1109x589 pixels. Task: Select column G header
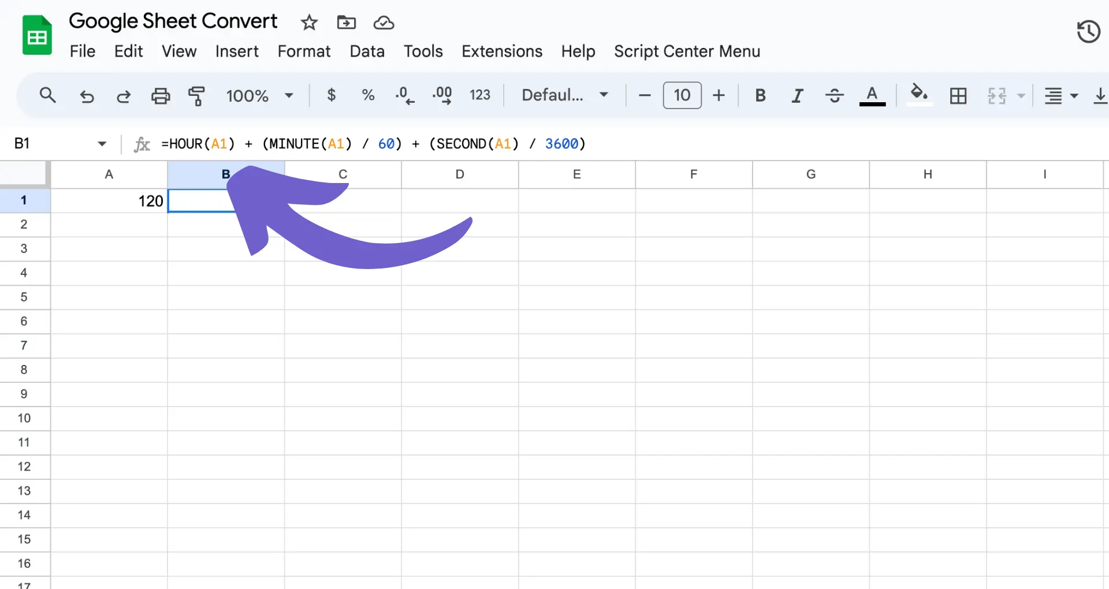pyautogui.click(x=811, y=174)
